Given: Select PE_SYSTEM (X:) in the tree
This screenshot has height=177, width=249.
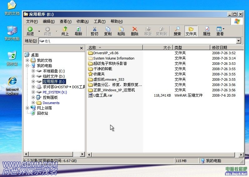Looking at the screenshot, I should coord(55,92).
